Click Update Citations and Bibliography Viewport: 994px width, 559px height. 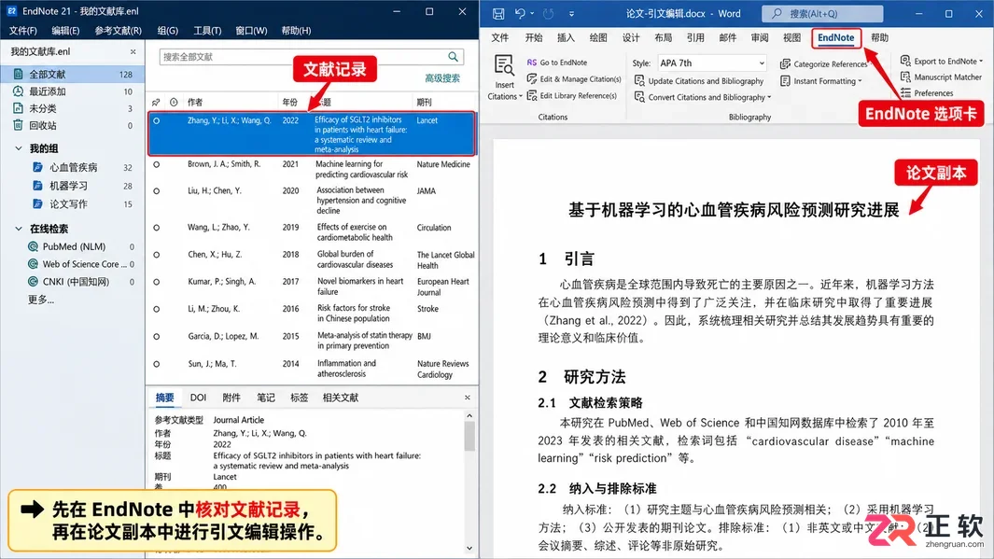click(699, 81)
